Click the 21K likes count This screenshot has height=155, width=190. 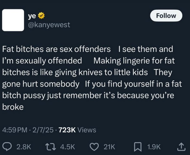pyautogui.click(x=109, y=147)
